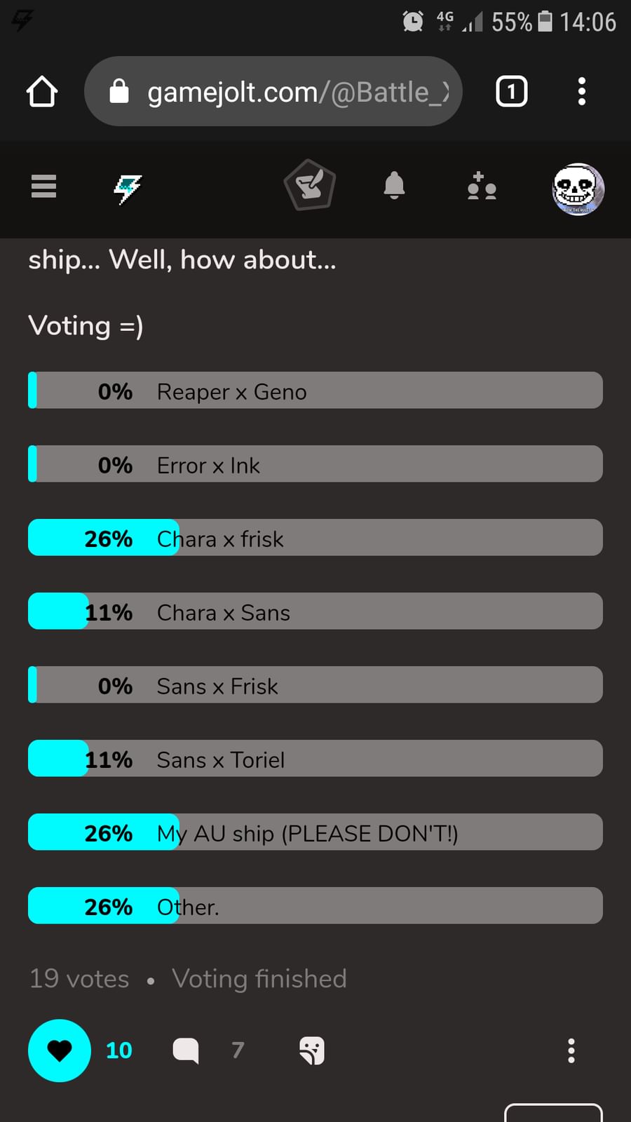Open Chrome's three-dot overflow menu
The width and height of the screenshot is (631, 1122).
pos(581,92)
